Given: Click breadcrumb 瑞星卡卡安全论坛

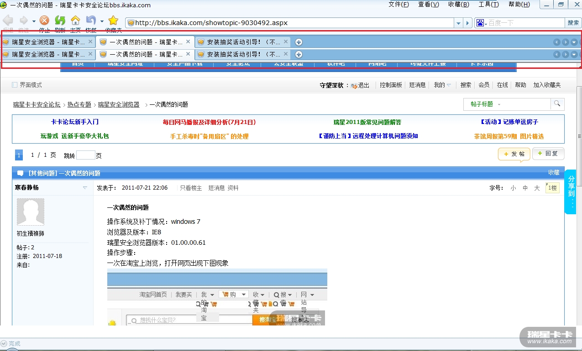Looking at the screenshot, I should (x=37, y=104).
